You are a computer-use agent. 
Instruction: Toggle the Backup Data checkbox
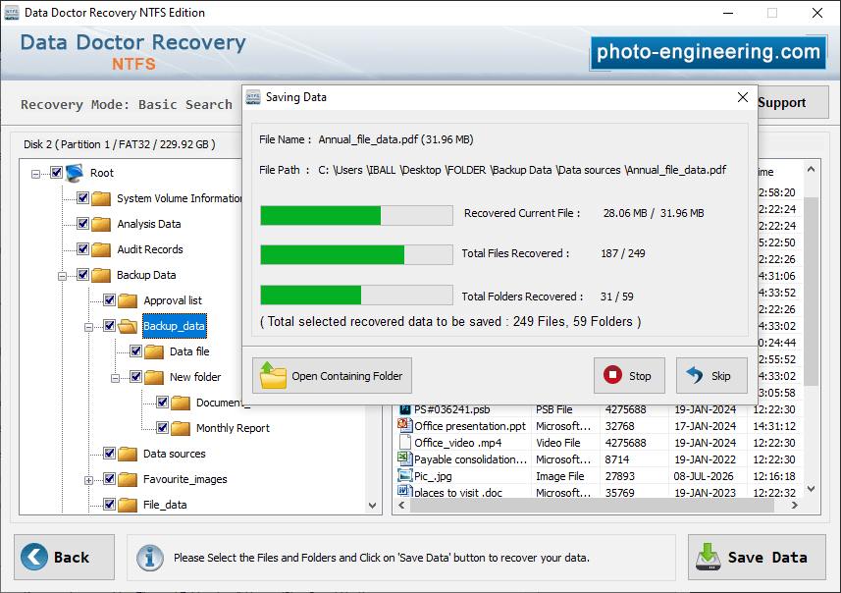coord(82,274)
